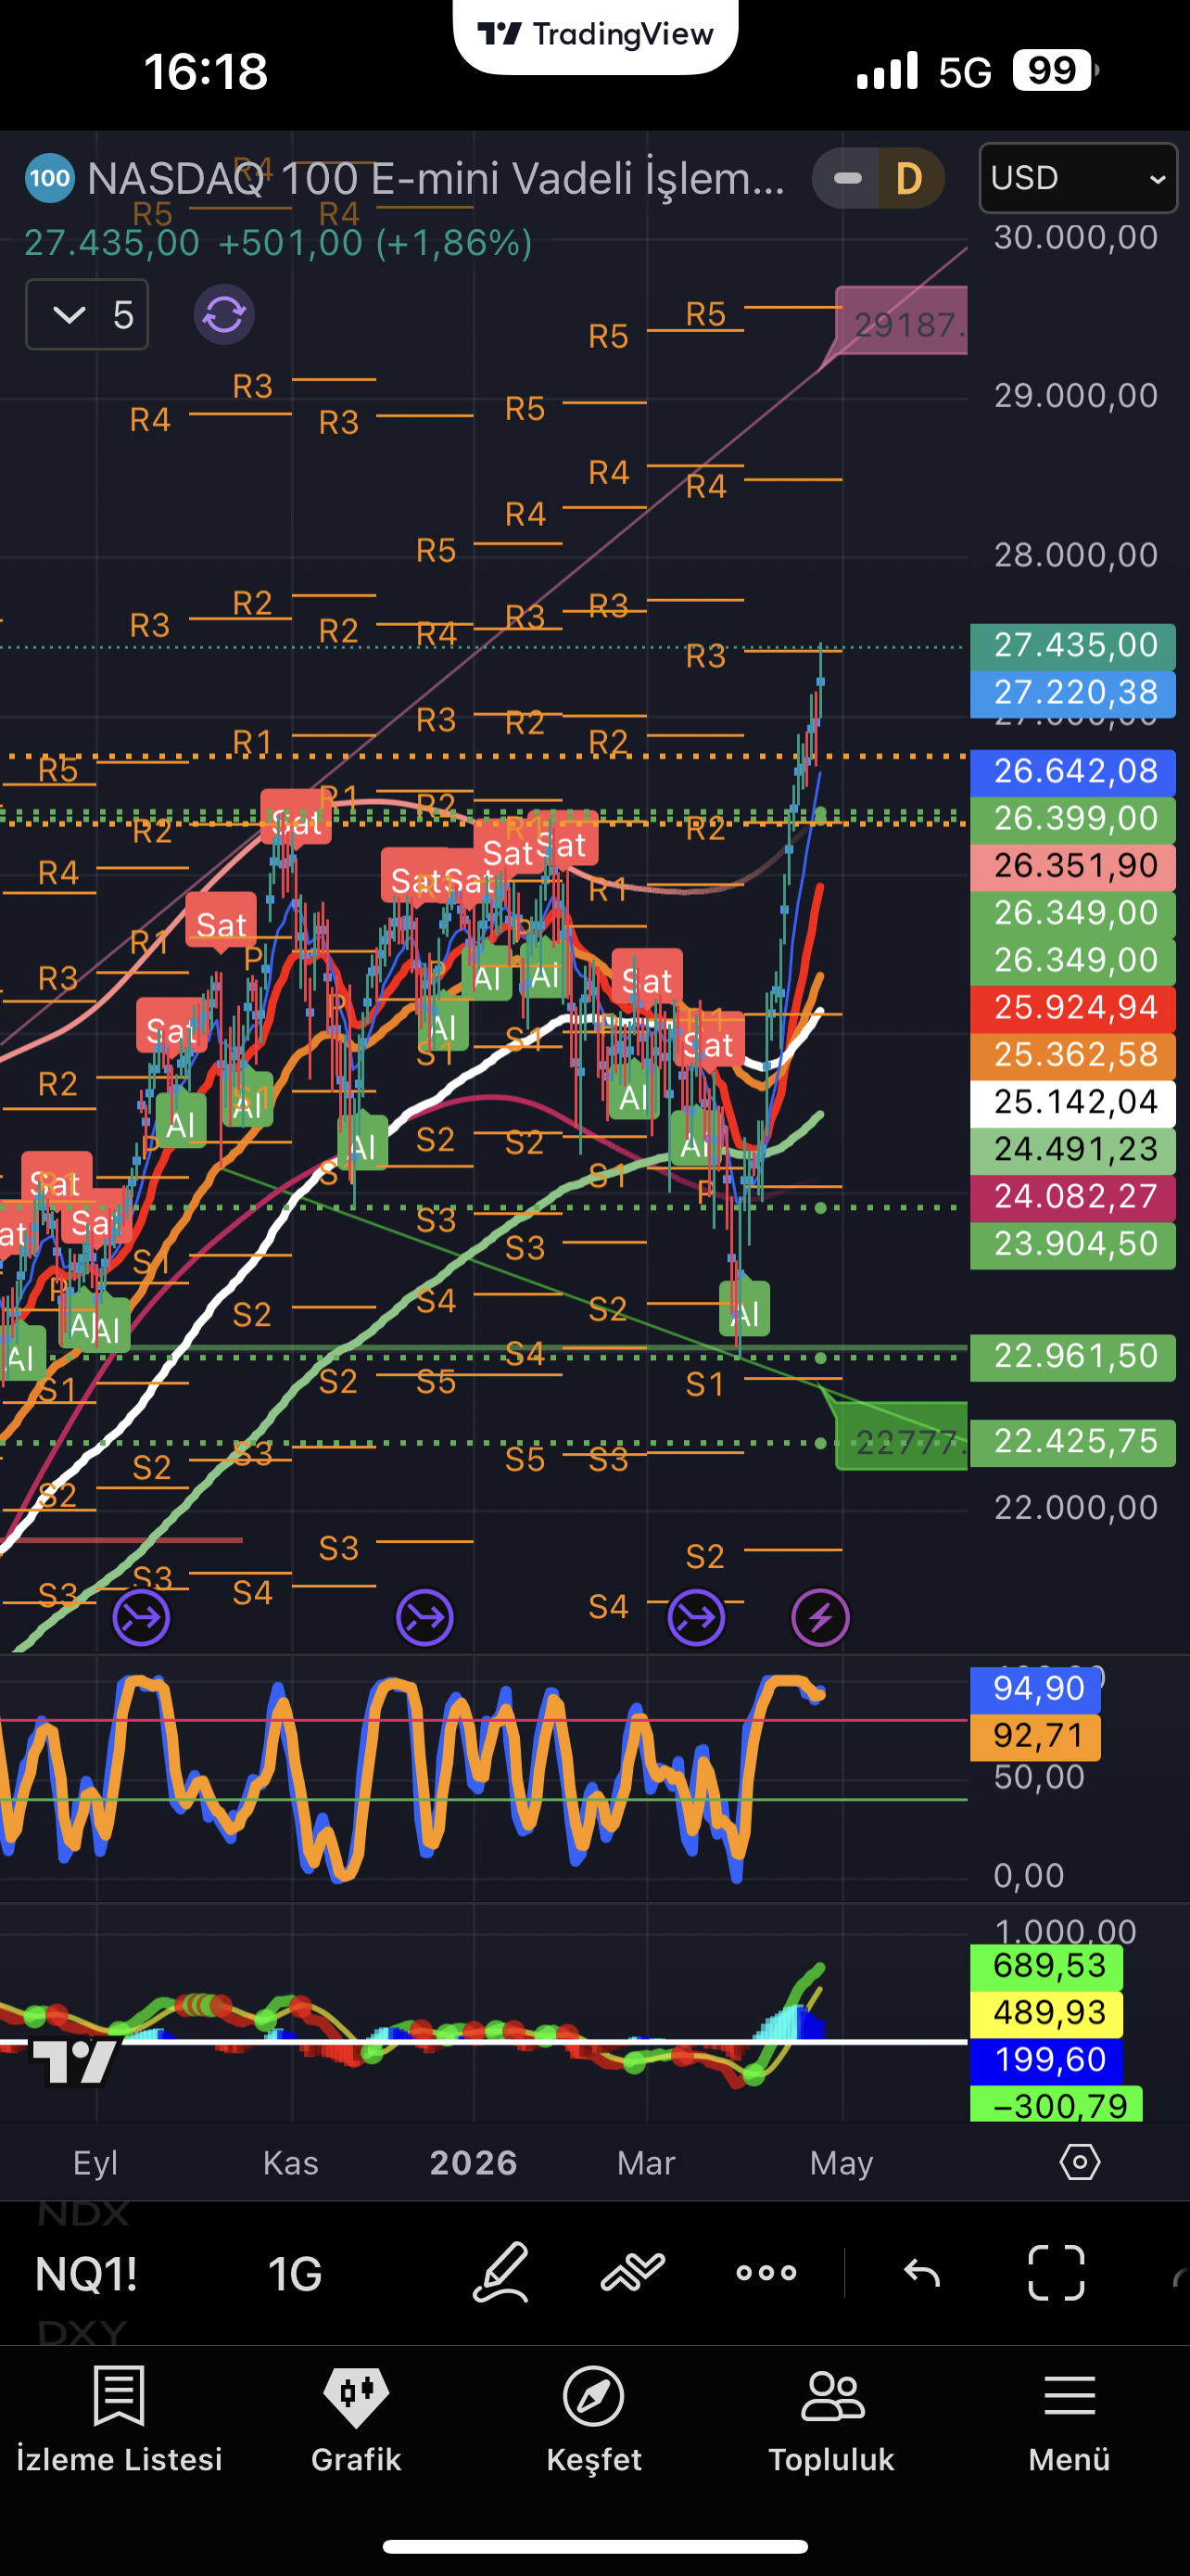Open the USD currency dropdown
Screen dimensions: 1190x2576
[1078, 178]
